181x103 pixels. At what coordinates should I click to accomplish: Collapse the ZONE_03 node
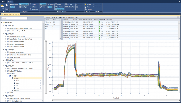[4, 34]
